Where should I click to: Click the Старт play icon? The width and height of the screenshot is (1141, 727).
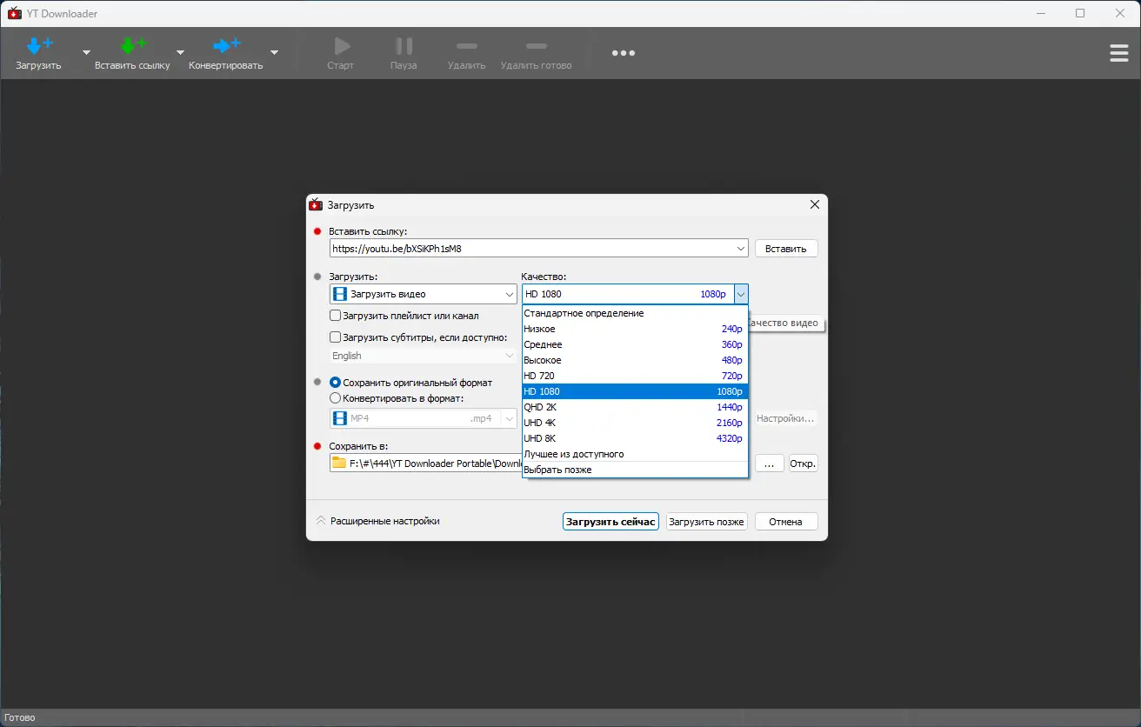click(x=342, y=45)
